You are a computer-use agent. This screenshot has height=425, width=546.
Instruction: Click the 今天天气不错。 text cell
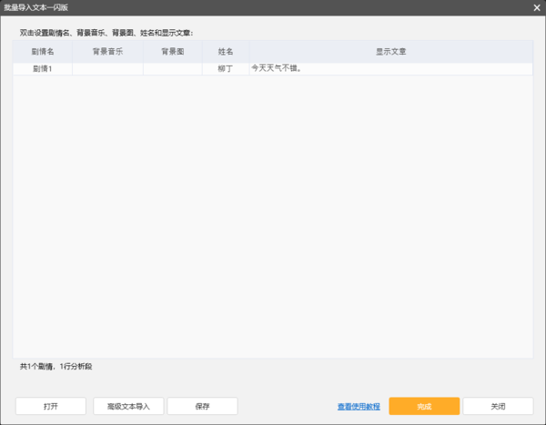pyautogui.click(x=390, y=68)
